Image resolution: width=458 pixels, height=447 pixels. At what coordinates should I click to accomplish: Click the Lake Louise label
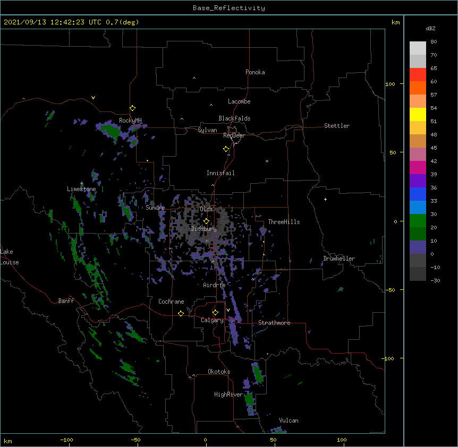(x=9, y=257)
